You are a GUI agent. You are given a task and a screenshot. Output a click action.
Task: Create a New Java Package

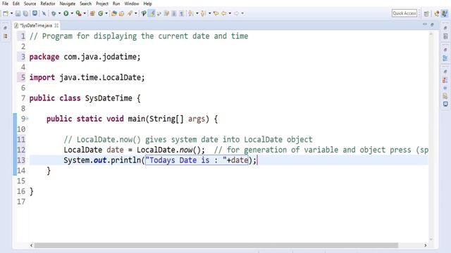coord(92,13)
